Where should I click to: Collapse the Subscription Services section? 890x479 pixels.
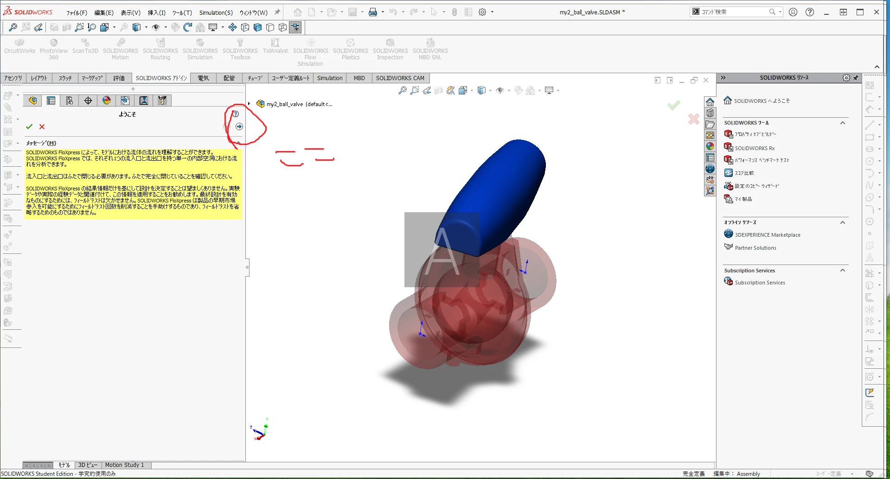click(843, 270)
